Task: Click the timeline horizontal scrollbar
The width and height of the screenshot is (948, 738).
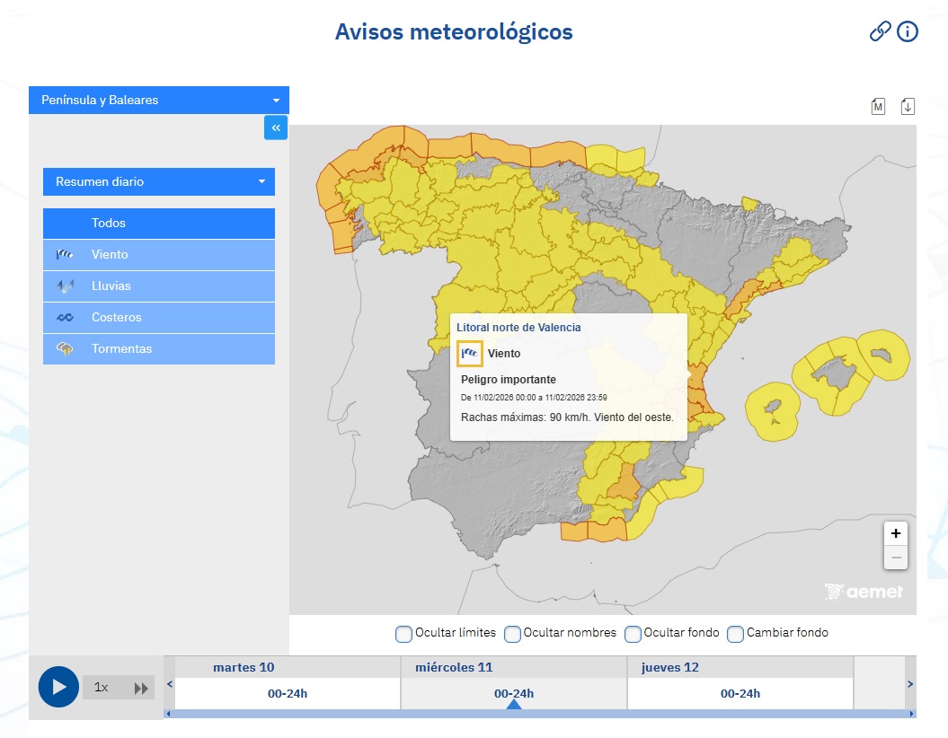Action: (x=539, y=714)
